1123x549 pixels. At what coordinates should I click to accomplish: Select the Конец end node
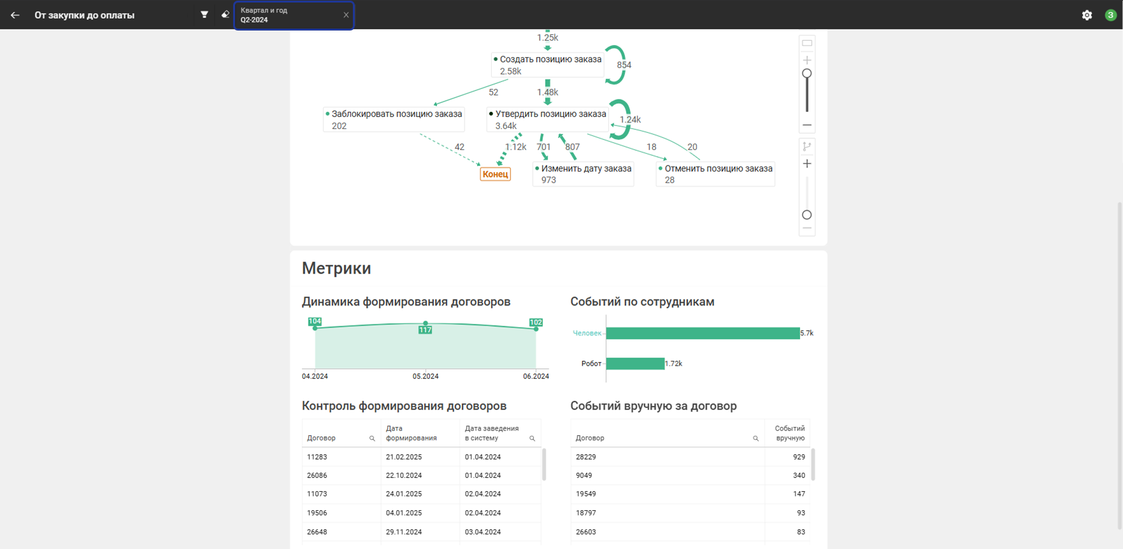point(495,174)
